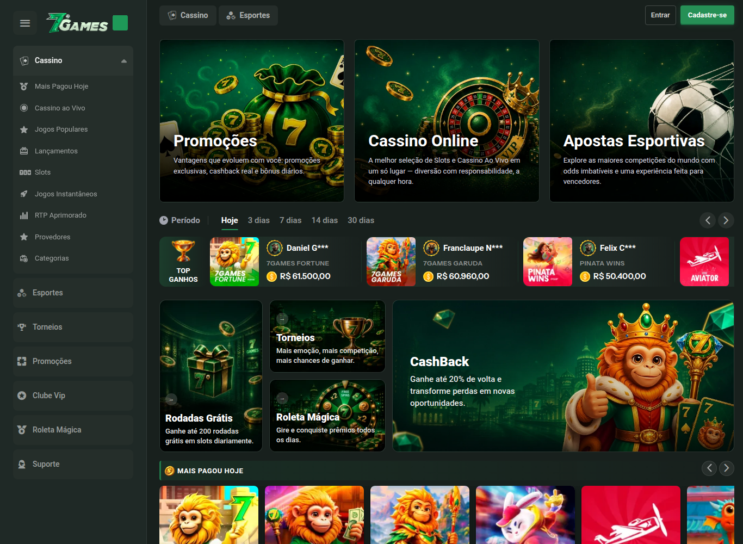Click the Esportes sidebar icon

[x=22, y=293]
